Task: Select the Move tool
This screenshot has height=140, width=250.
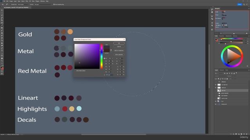Action: coord(2,10)
